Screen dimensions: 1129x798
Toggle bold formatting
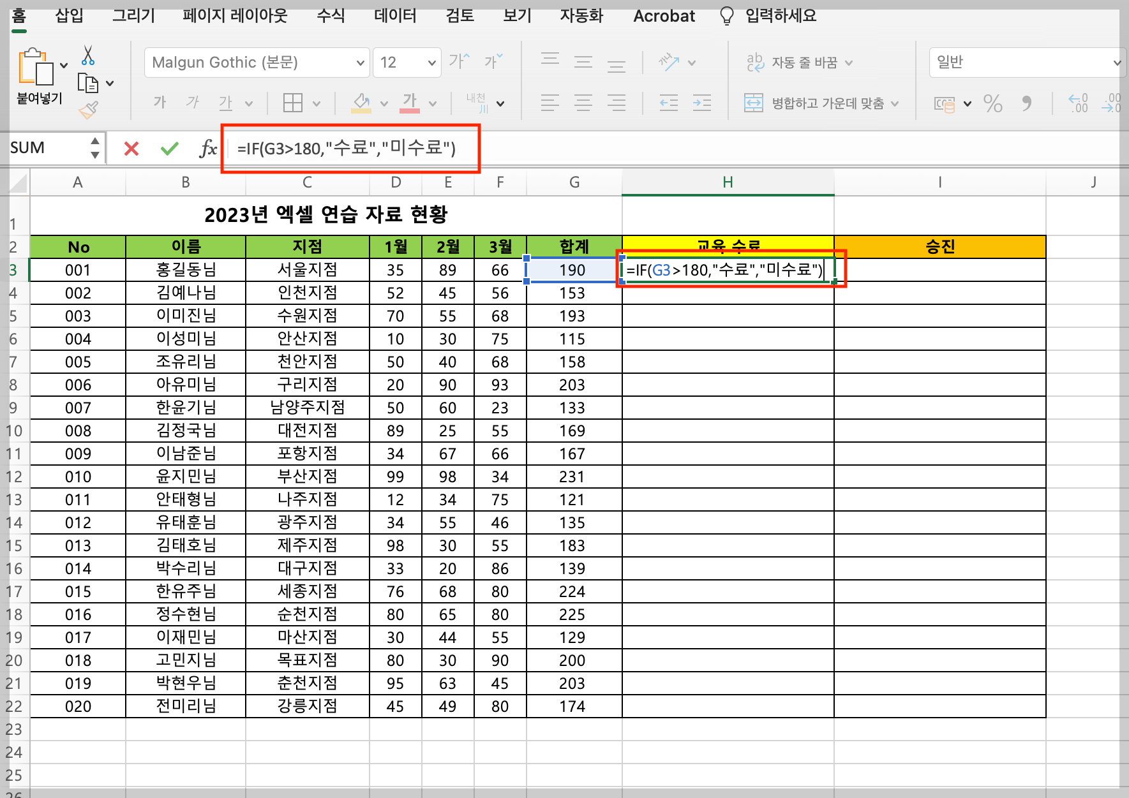(x=159, y=102)
